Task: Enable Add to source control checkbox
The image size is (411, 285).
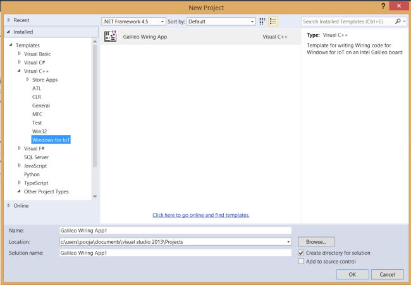Action: [x=301, y=262]
